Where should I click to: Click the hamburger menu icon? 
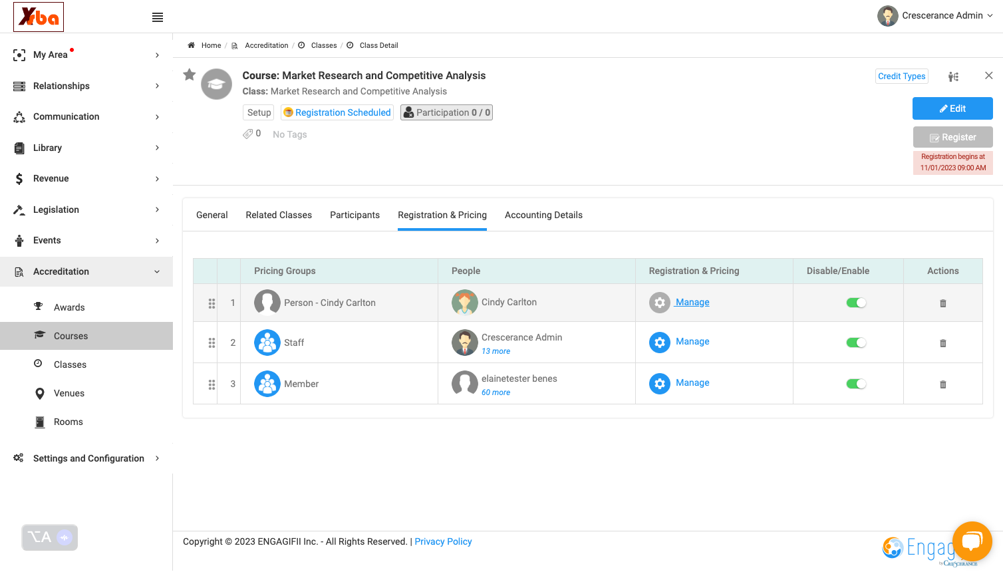(x=158, y=17)
